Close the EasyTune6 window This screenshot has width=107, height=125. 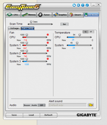(98, 5)
